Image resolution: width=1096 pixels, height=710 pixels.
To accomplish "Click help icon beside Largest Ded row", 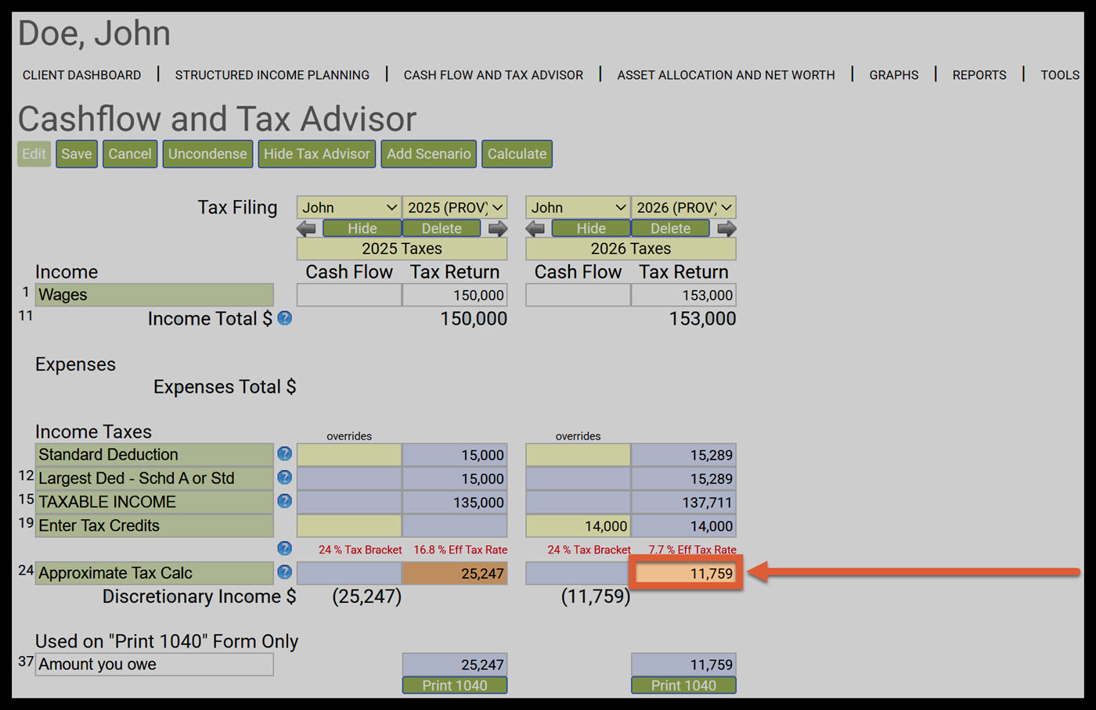I will [285, 477].
